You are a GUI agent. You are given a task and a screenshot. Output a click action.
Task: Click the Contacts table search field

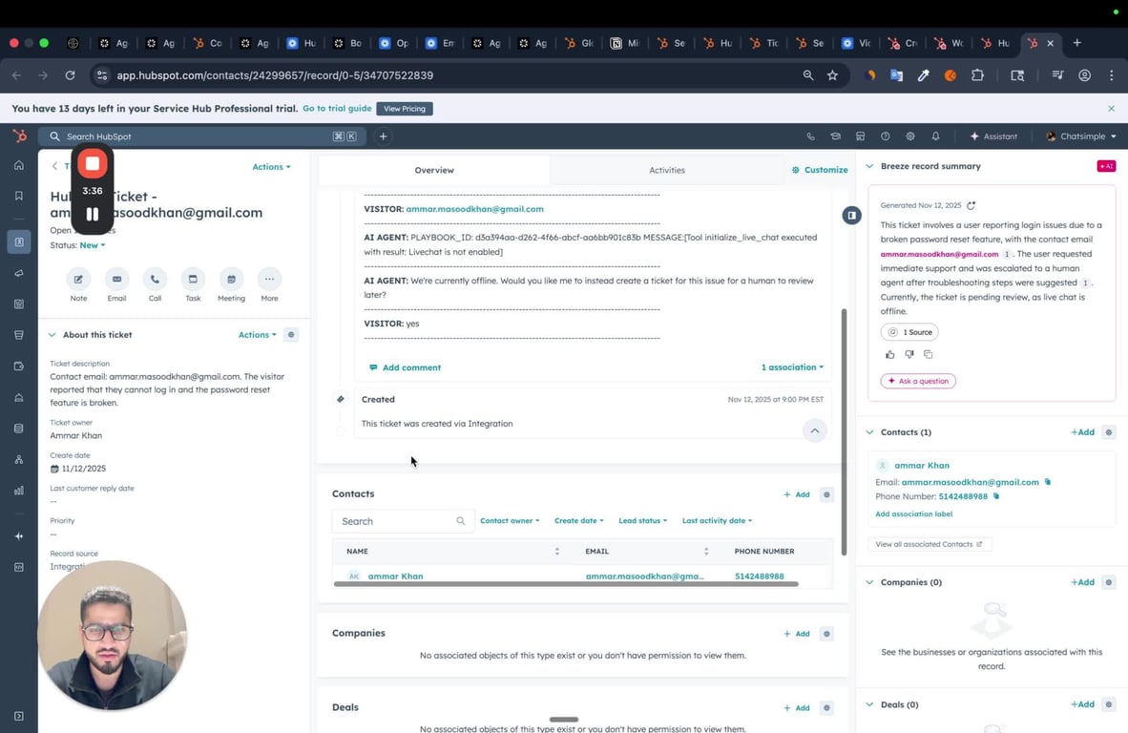[403, 521]
